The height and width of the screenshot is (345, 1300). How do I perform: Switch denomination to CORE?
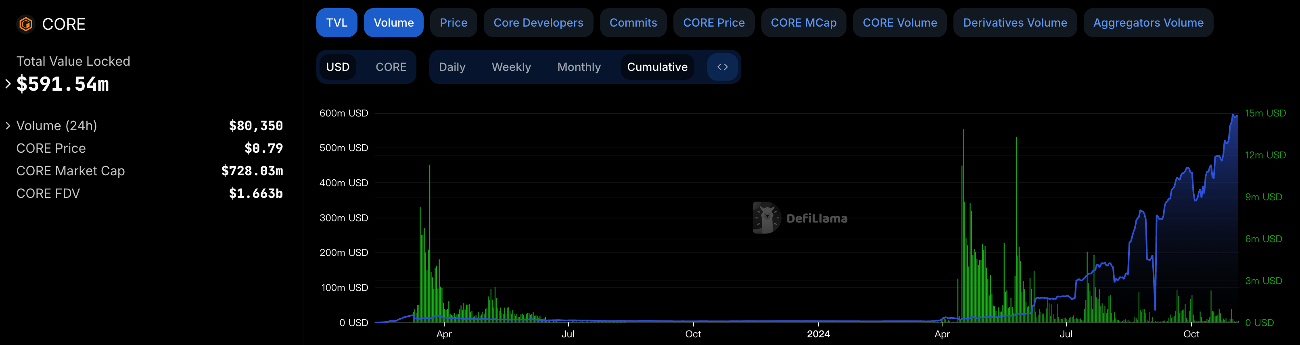[391, 67]
